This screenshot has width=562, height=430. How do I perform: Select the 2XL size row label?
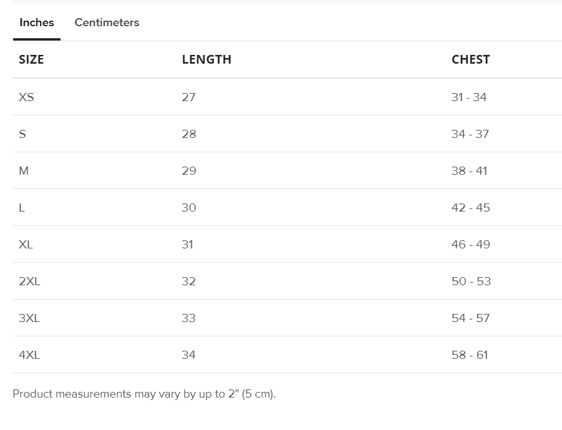(29, 281)
